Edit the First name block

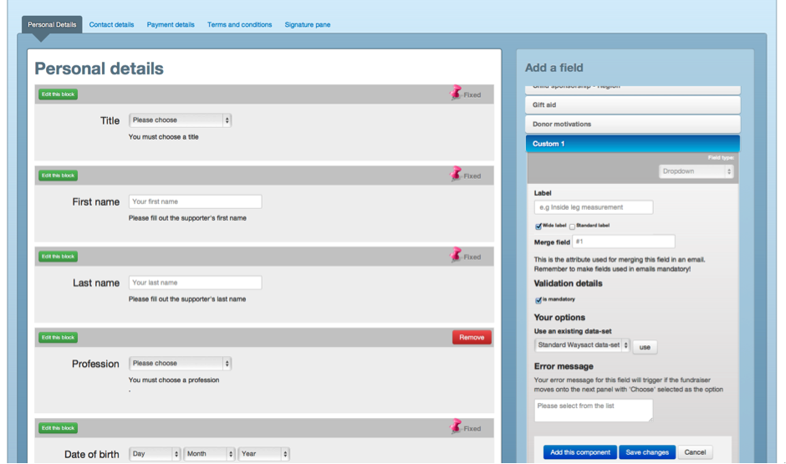[x=58, y=176]
